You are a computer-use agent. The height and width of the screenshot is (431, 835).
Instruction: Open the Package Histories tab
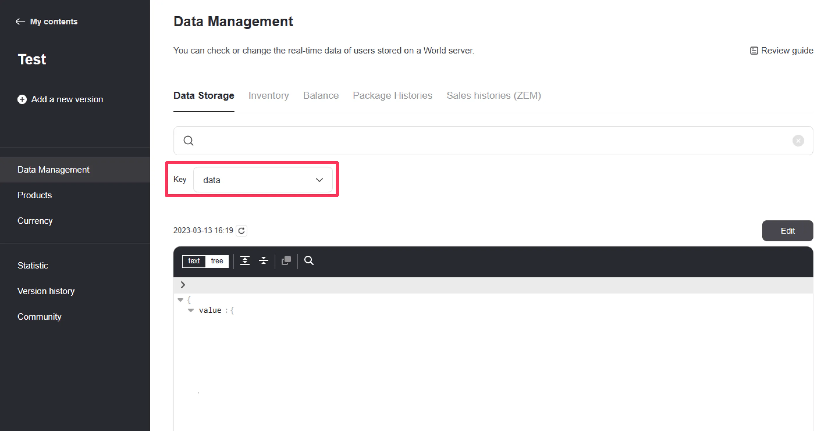tap(392, 95)
